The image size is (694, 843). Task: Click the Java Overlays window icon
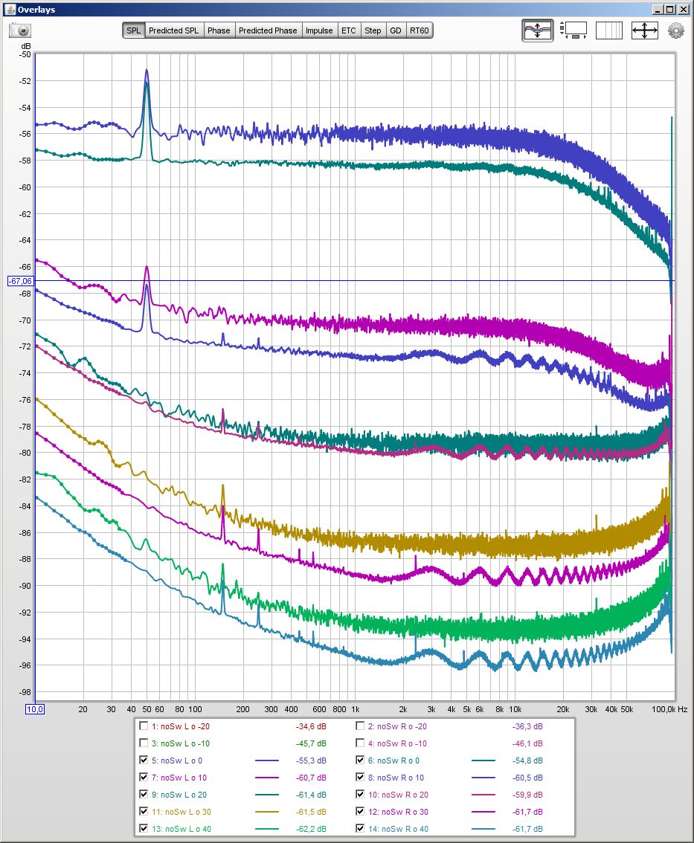click(9, 9)
